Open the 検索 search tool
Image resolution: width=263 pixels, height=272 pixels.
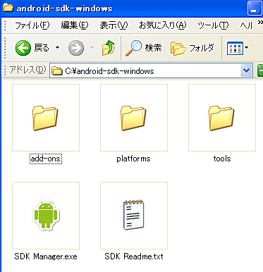[x=143, y=48]
